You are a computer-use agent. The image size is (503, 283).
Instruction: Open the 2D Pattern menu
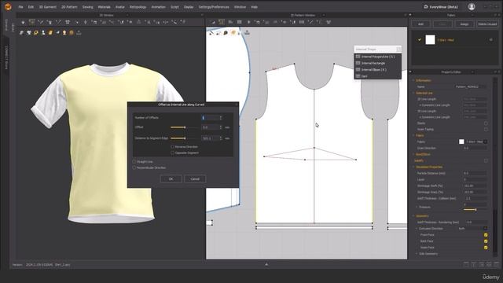[69, 7]
